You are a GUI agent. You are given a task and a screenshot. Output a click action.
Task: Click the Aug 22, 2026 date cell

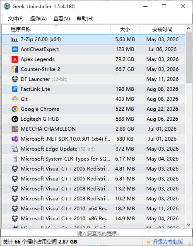[x=162, y=109]
